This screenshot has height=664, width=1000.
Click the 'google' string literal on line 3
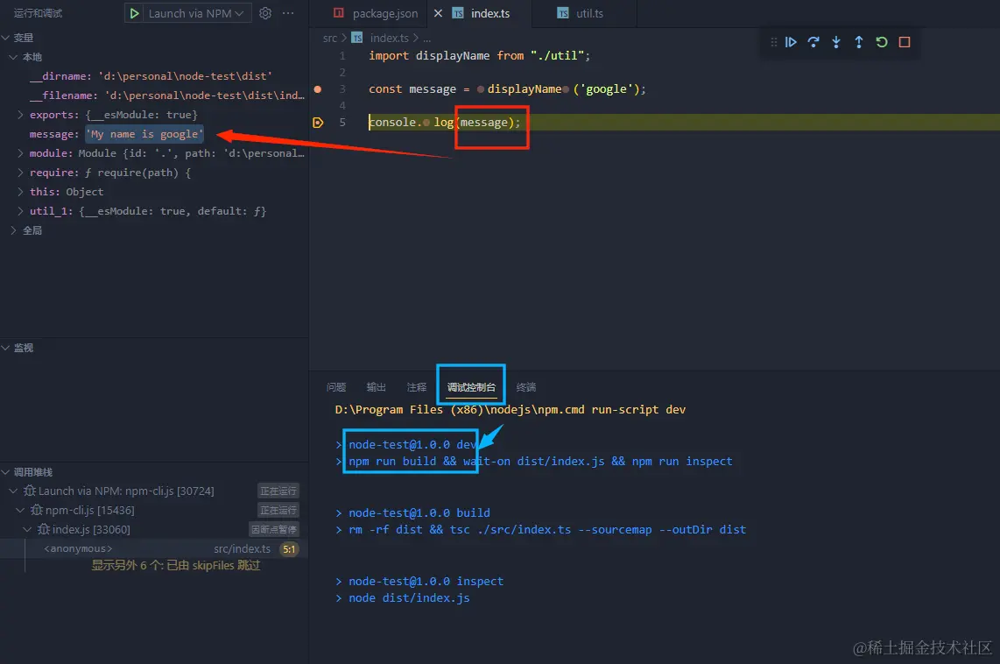pyautogui.click(x=606, y=89)
